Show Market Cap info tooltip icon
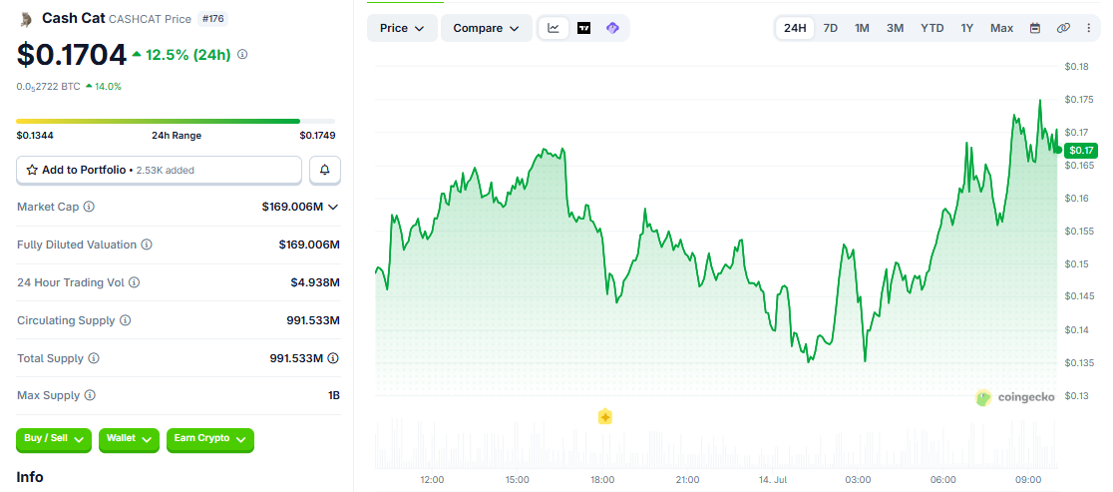1113x492 pixels. pyautogui.click(x=89, y=207)
